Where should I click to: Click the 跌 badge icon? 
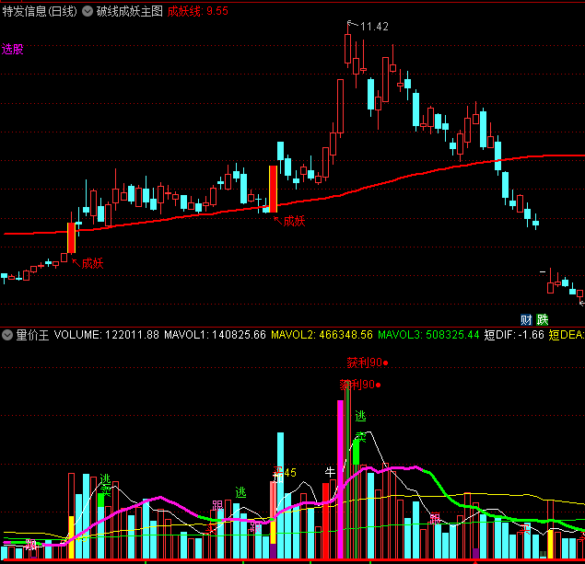coord(543,319)
